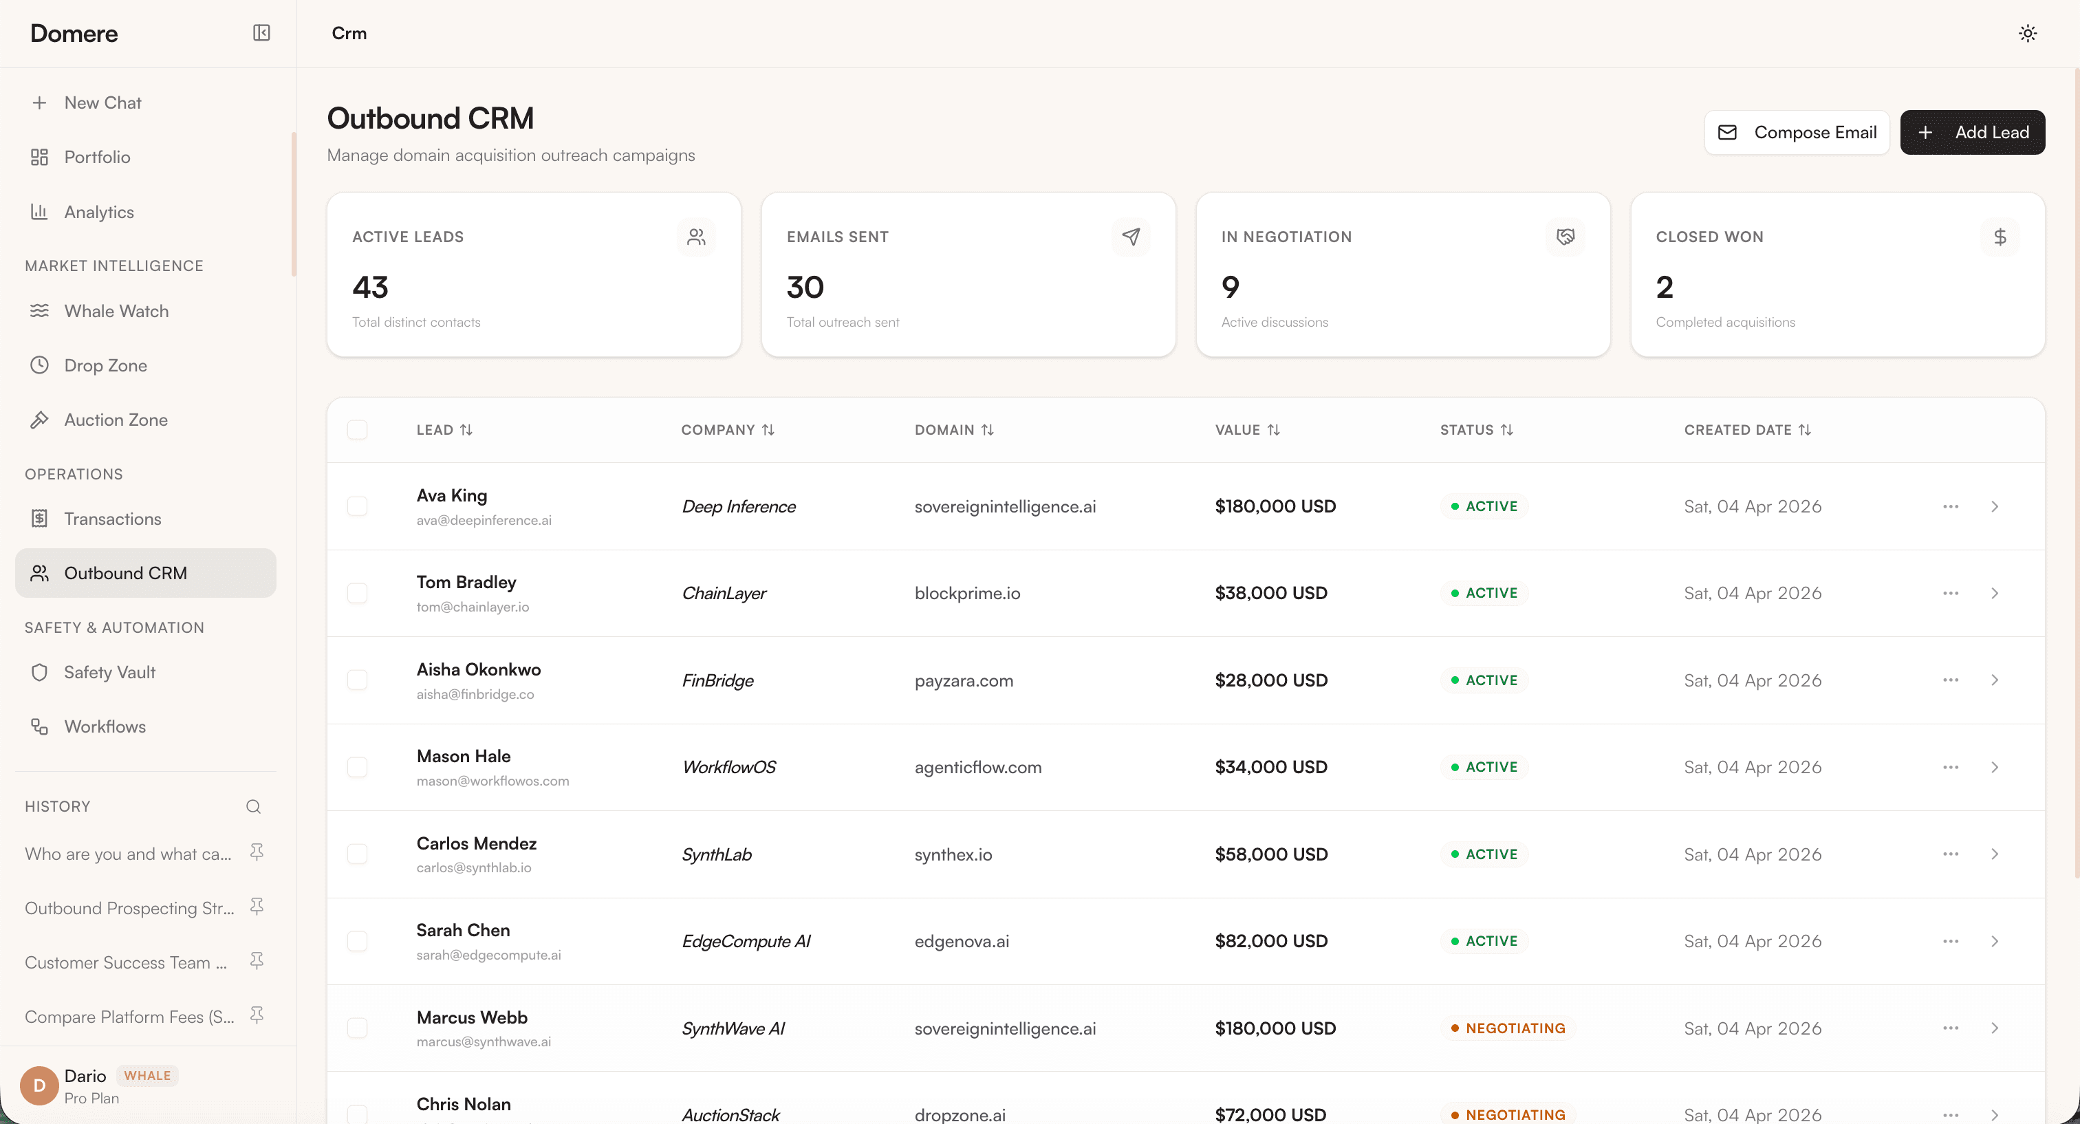Click the history search magnifier icon
Viewport: 2080px width, 1124px height.
point(252,806)
